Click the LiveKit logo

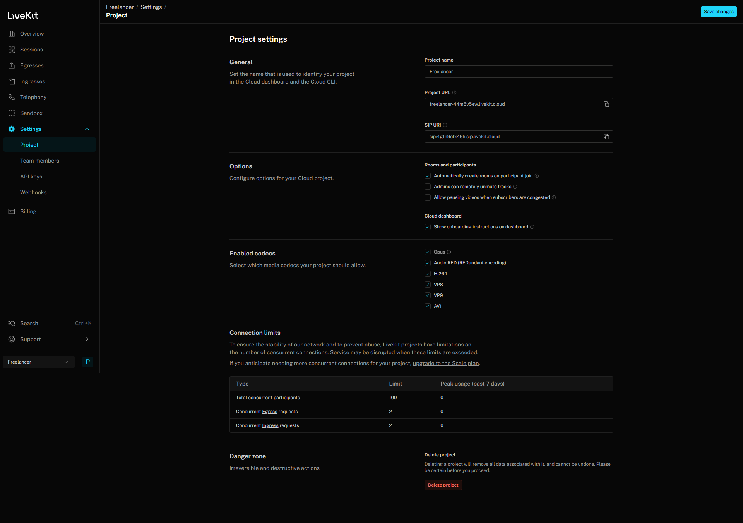[x=23, y=15]
